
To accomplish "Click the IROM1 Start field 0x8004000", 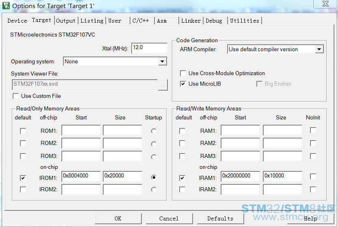I will tap(81, 176).
